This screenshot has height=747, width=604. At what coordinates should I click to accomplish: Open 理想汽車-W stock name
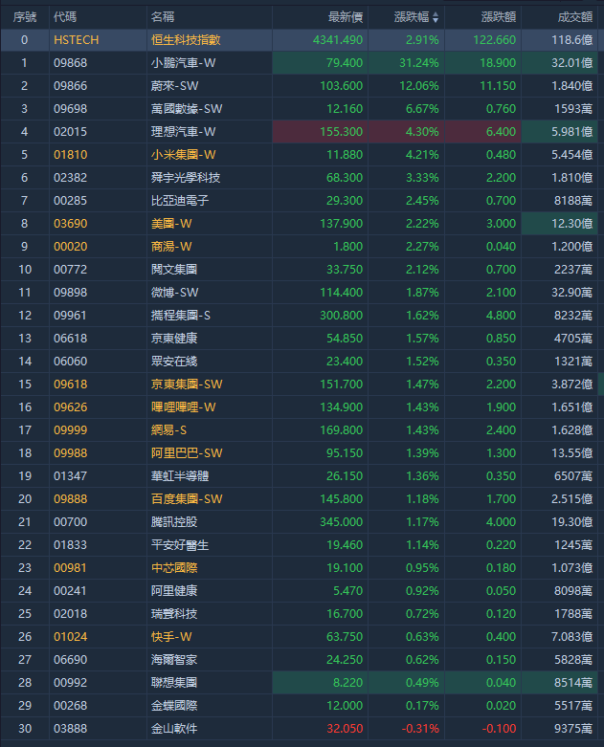(x=184, y=131)
